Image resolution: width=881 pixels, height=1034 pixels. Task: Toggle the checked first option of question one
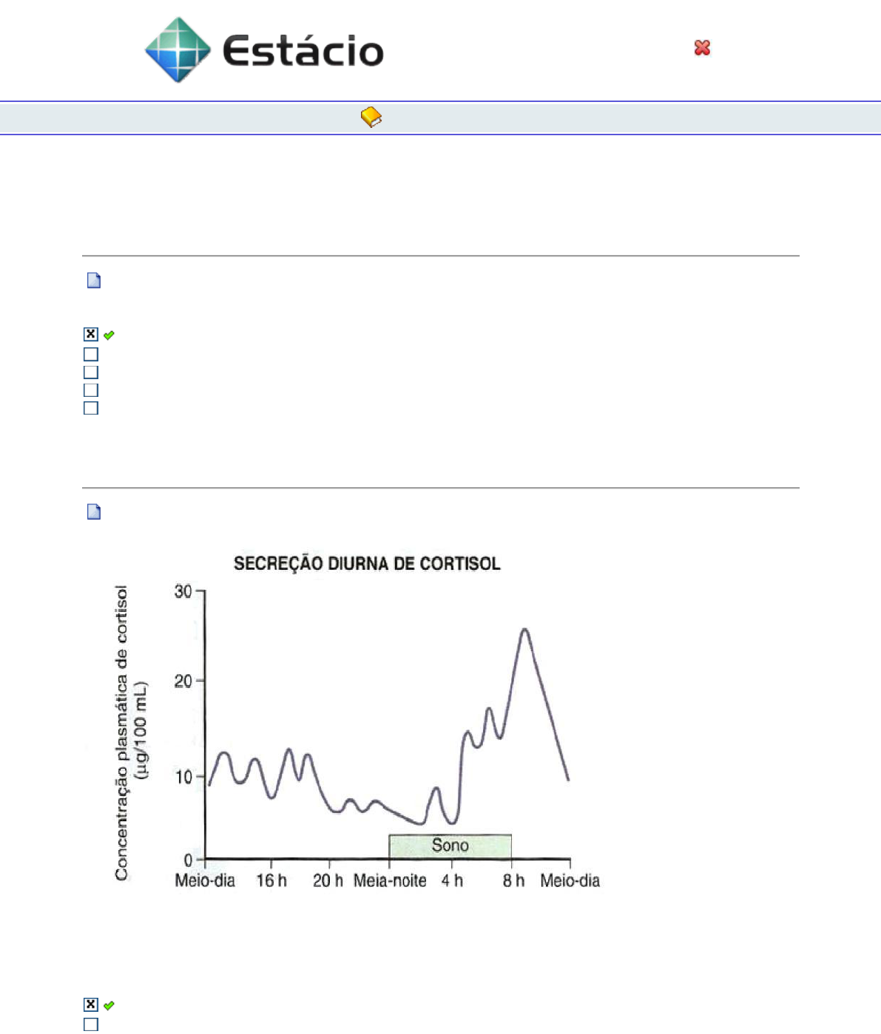pos(91,334)
